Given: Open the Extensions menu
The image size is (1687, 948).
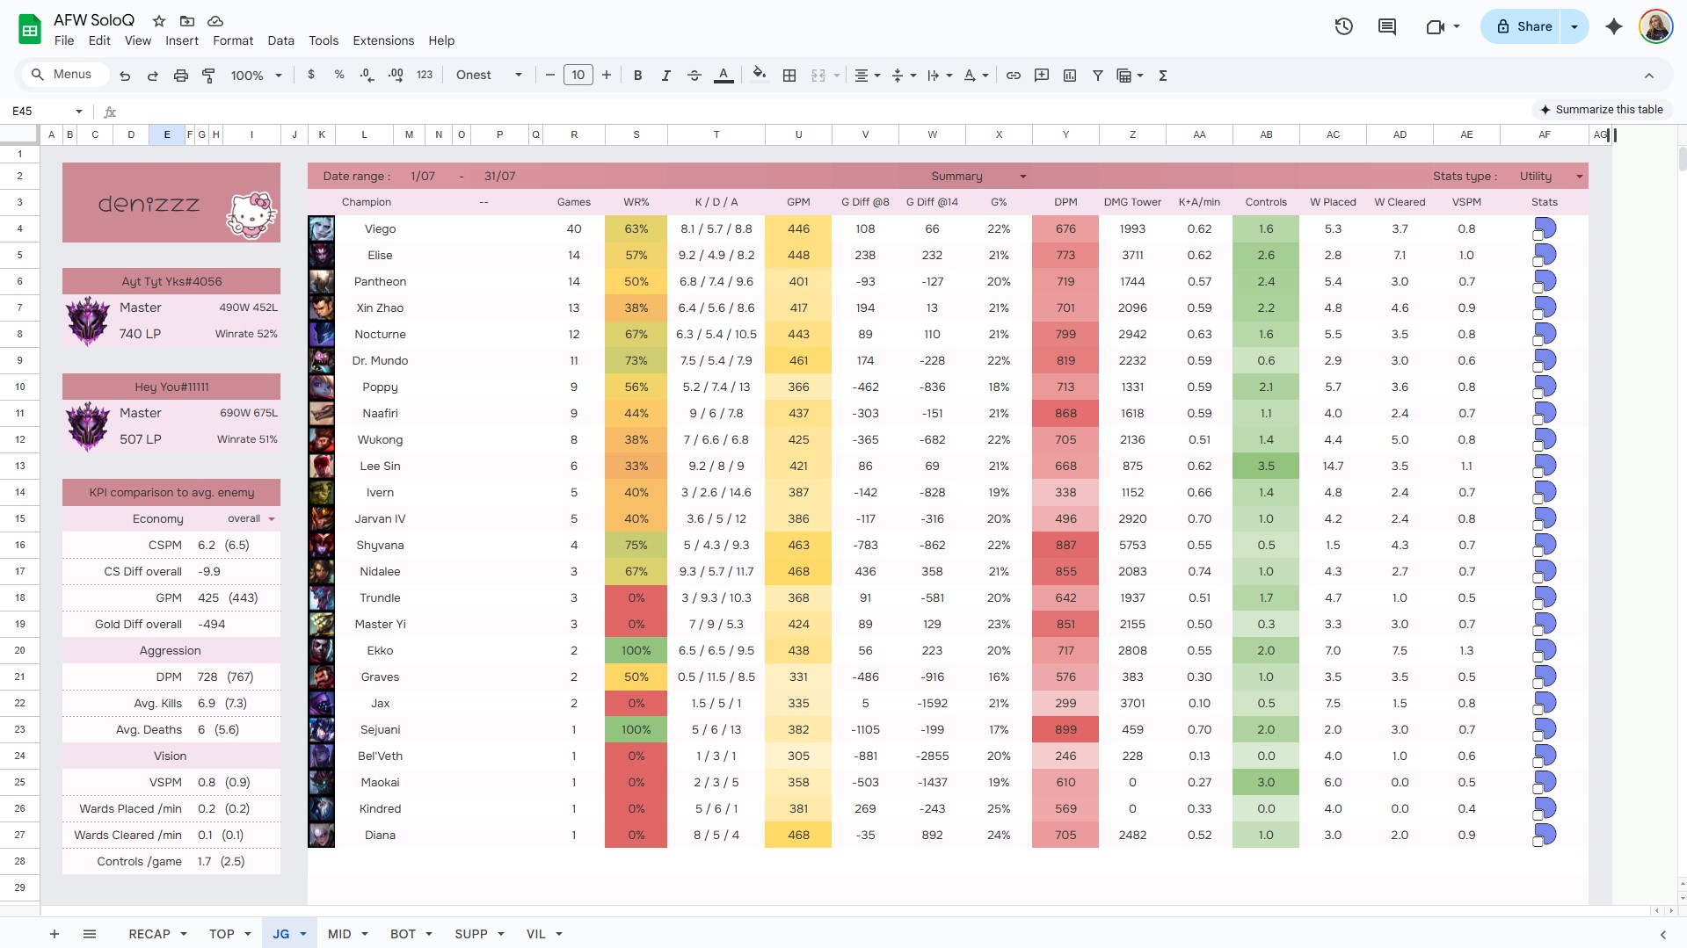Looking at the screenshot, I should [383, 40].
